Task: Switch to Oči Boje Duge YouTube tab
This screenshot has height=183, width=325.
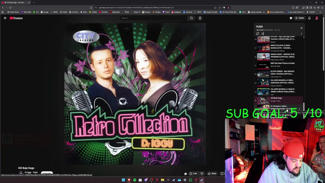Action: click(15, 3)
